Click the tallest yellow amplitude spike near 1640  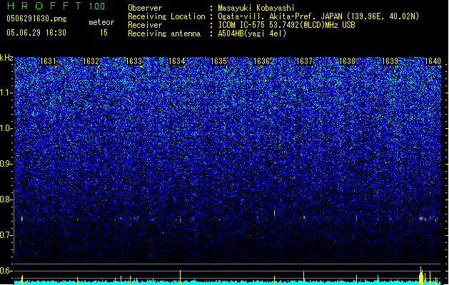pyautogui.click(x=421, y=276)
